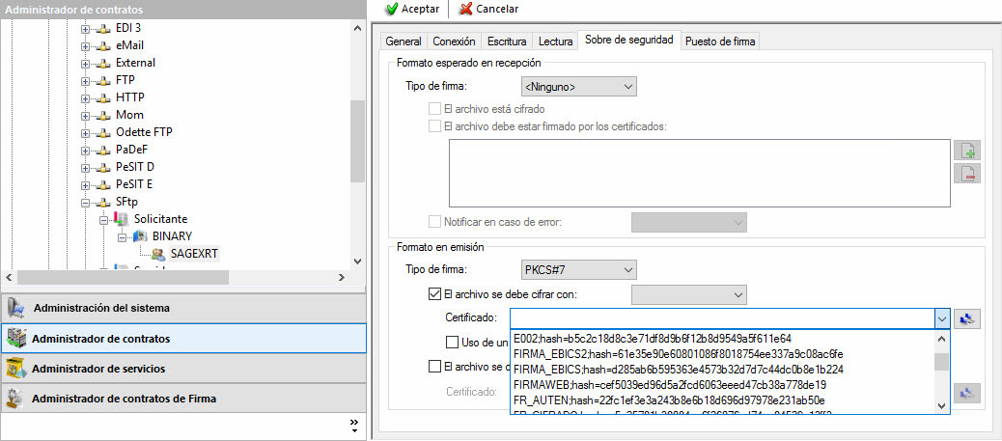The width and height of the screenshot is (1002, 441).
Task: Select the SAGEXRT node in tree
Action: [194, 254]
